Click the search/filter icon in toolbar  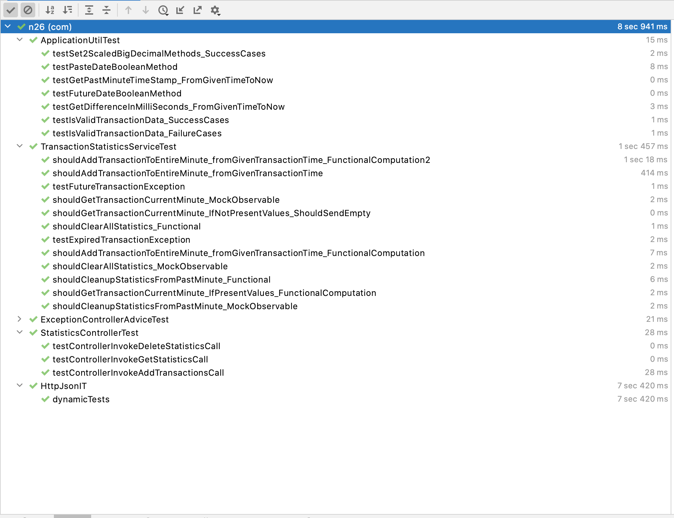click(x=164, y=10)
